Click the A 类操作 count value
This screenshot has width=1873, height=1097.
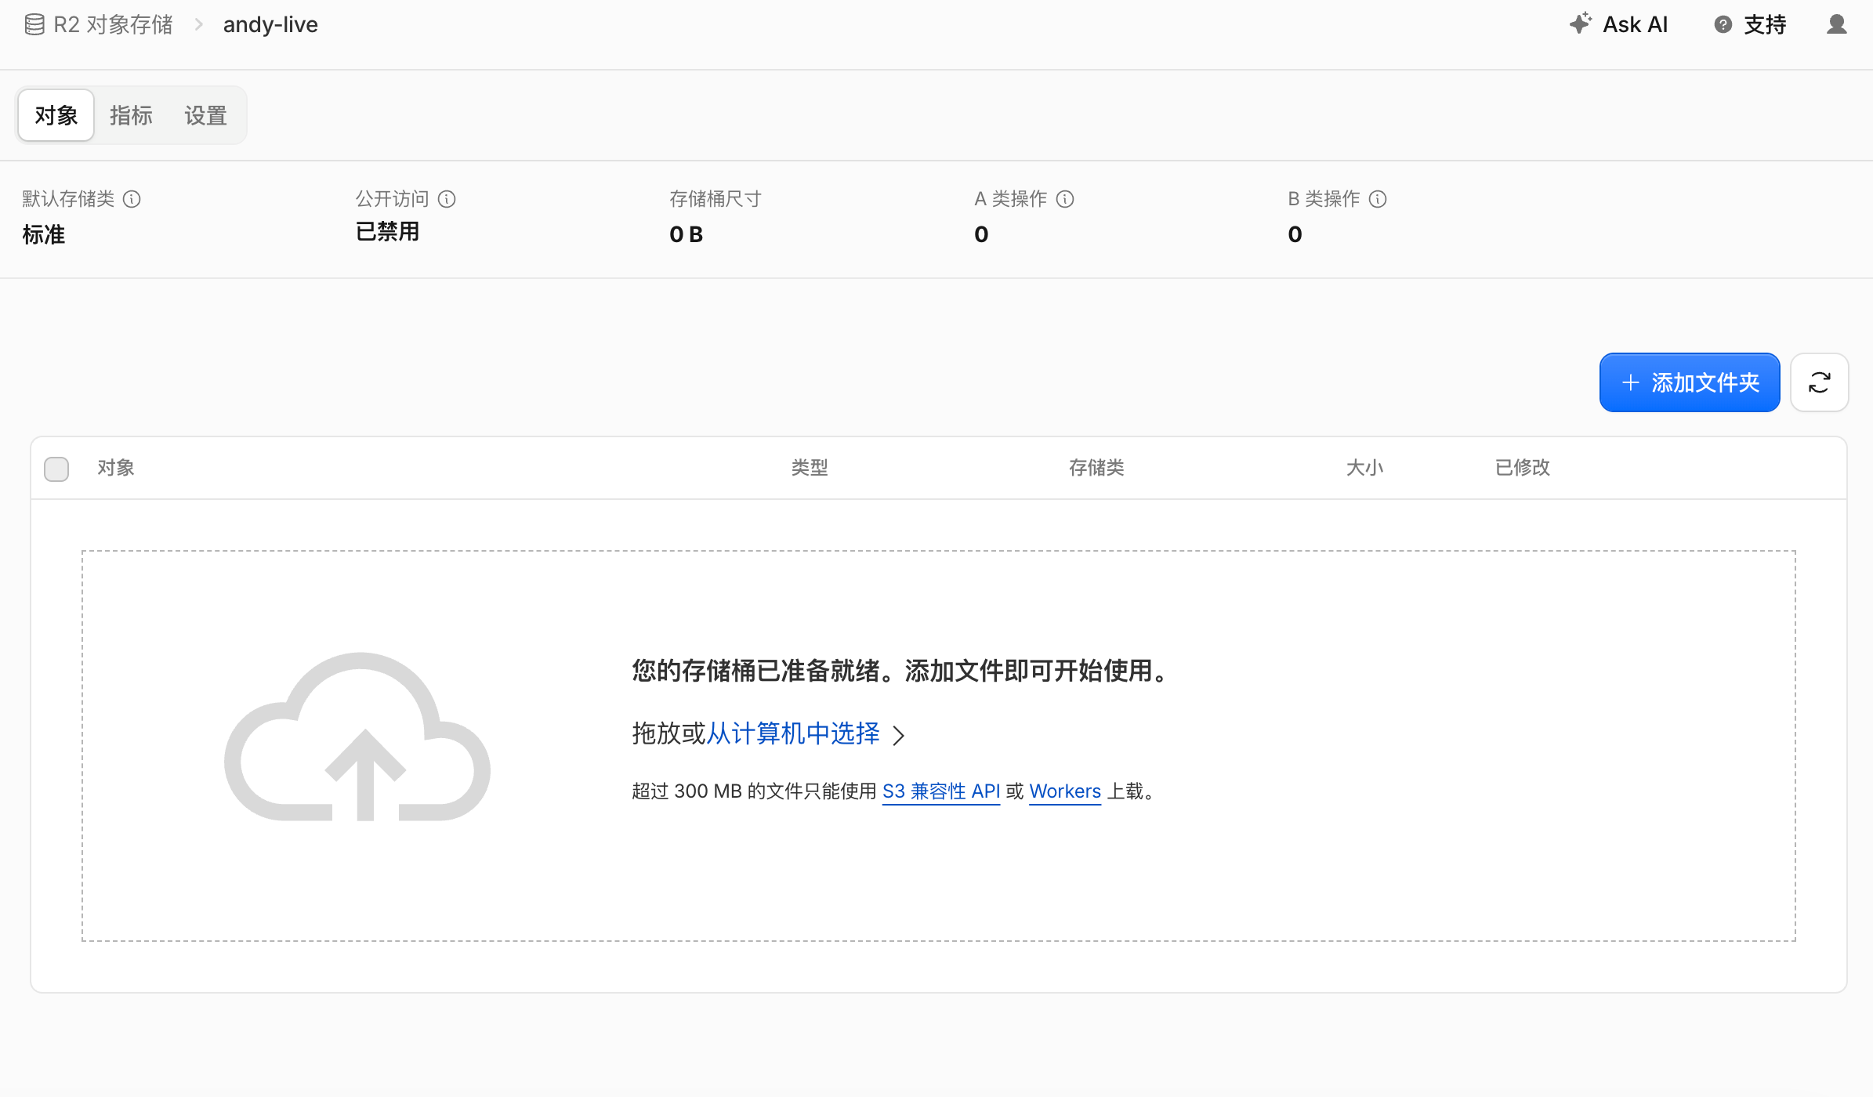(x=981, y=234)
